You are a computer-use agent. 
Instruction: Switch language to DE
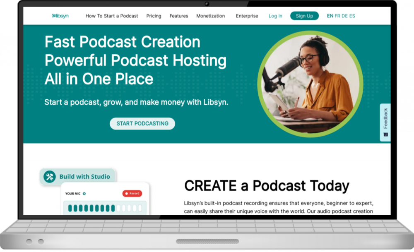[344, 16]
